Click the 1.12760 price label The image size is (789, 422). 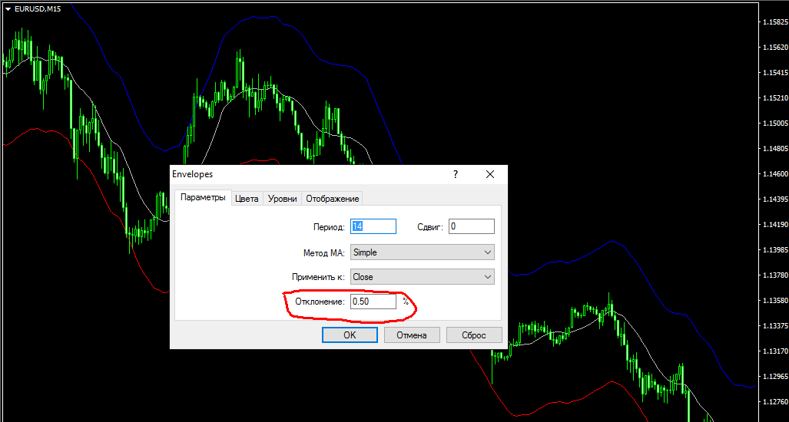pos(774,401)
